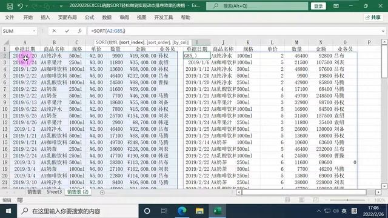The height and width of the screenshot is (218, 388).
Task: Select row 10 header
Action: tap(5, 109)
